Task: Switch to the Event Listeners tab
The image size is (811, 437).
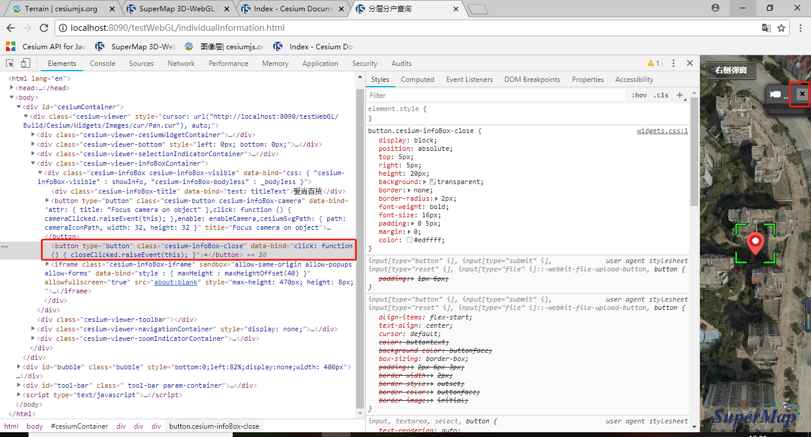Action: [470, 80]
